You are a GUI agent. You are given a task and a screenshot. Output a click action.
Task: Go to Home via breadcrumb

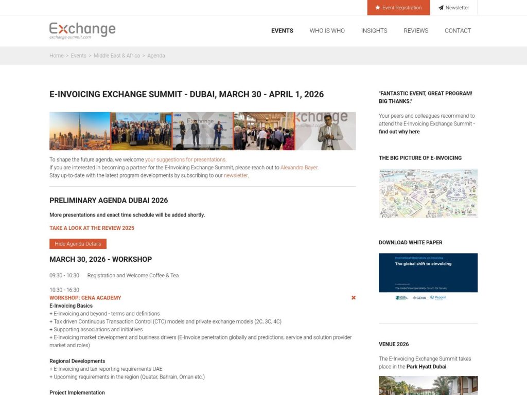pyautogui.click(x=56, y=56)
